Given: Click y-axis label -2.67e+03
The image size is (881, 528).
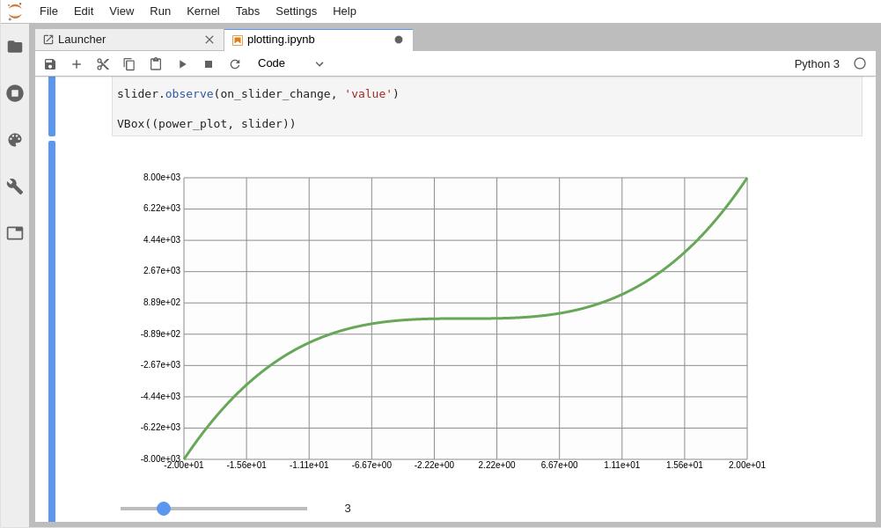Looking at the screenshot, I should 161,364.
